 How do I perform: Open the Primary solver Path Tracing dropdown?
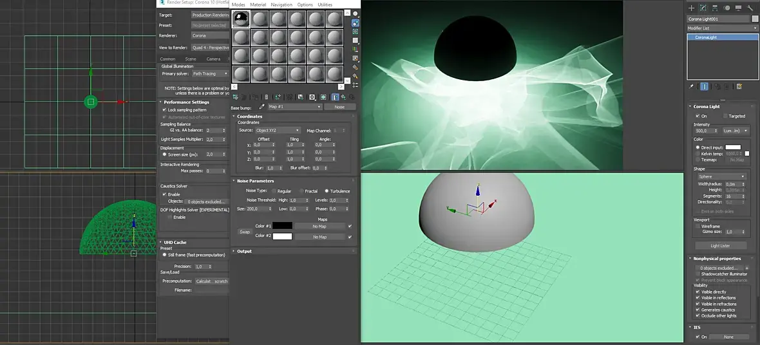(210, 73)
